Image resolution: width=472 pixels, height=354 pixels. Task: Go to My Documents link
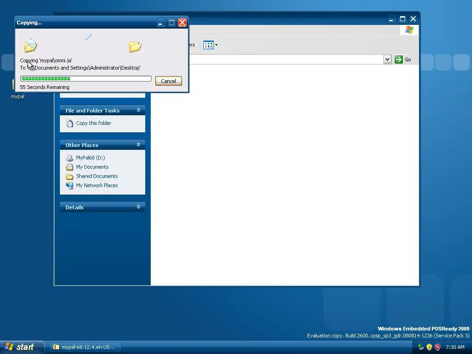click(92, 167)
